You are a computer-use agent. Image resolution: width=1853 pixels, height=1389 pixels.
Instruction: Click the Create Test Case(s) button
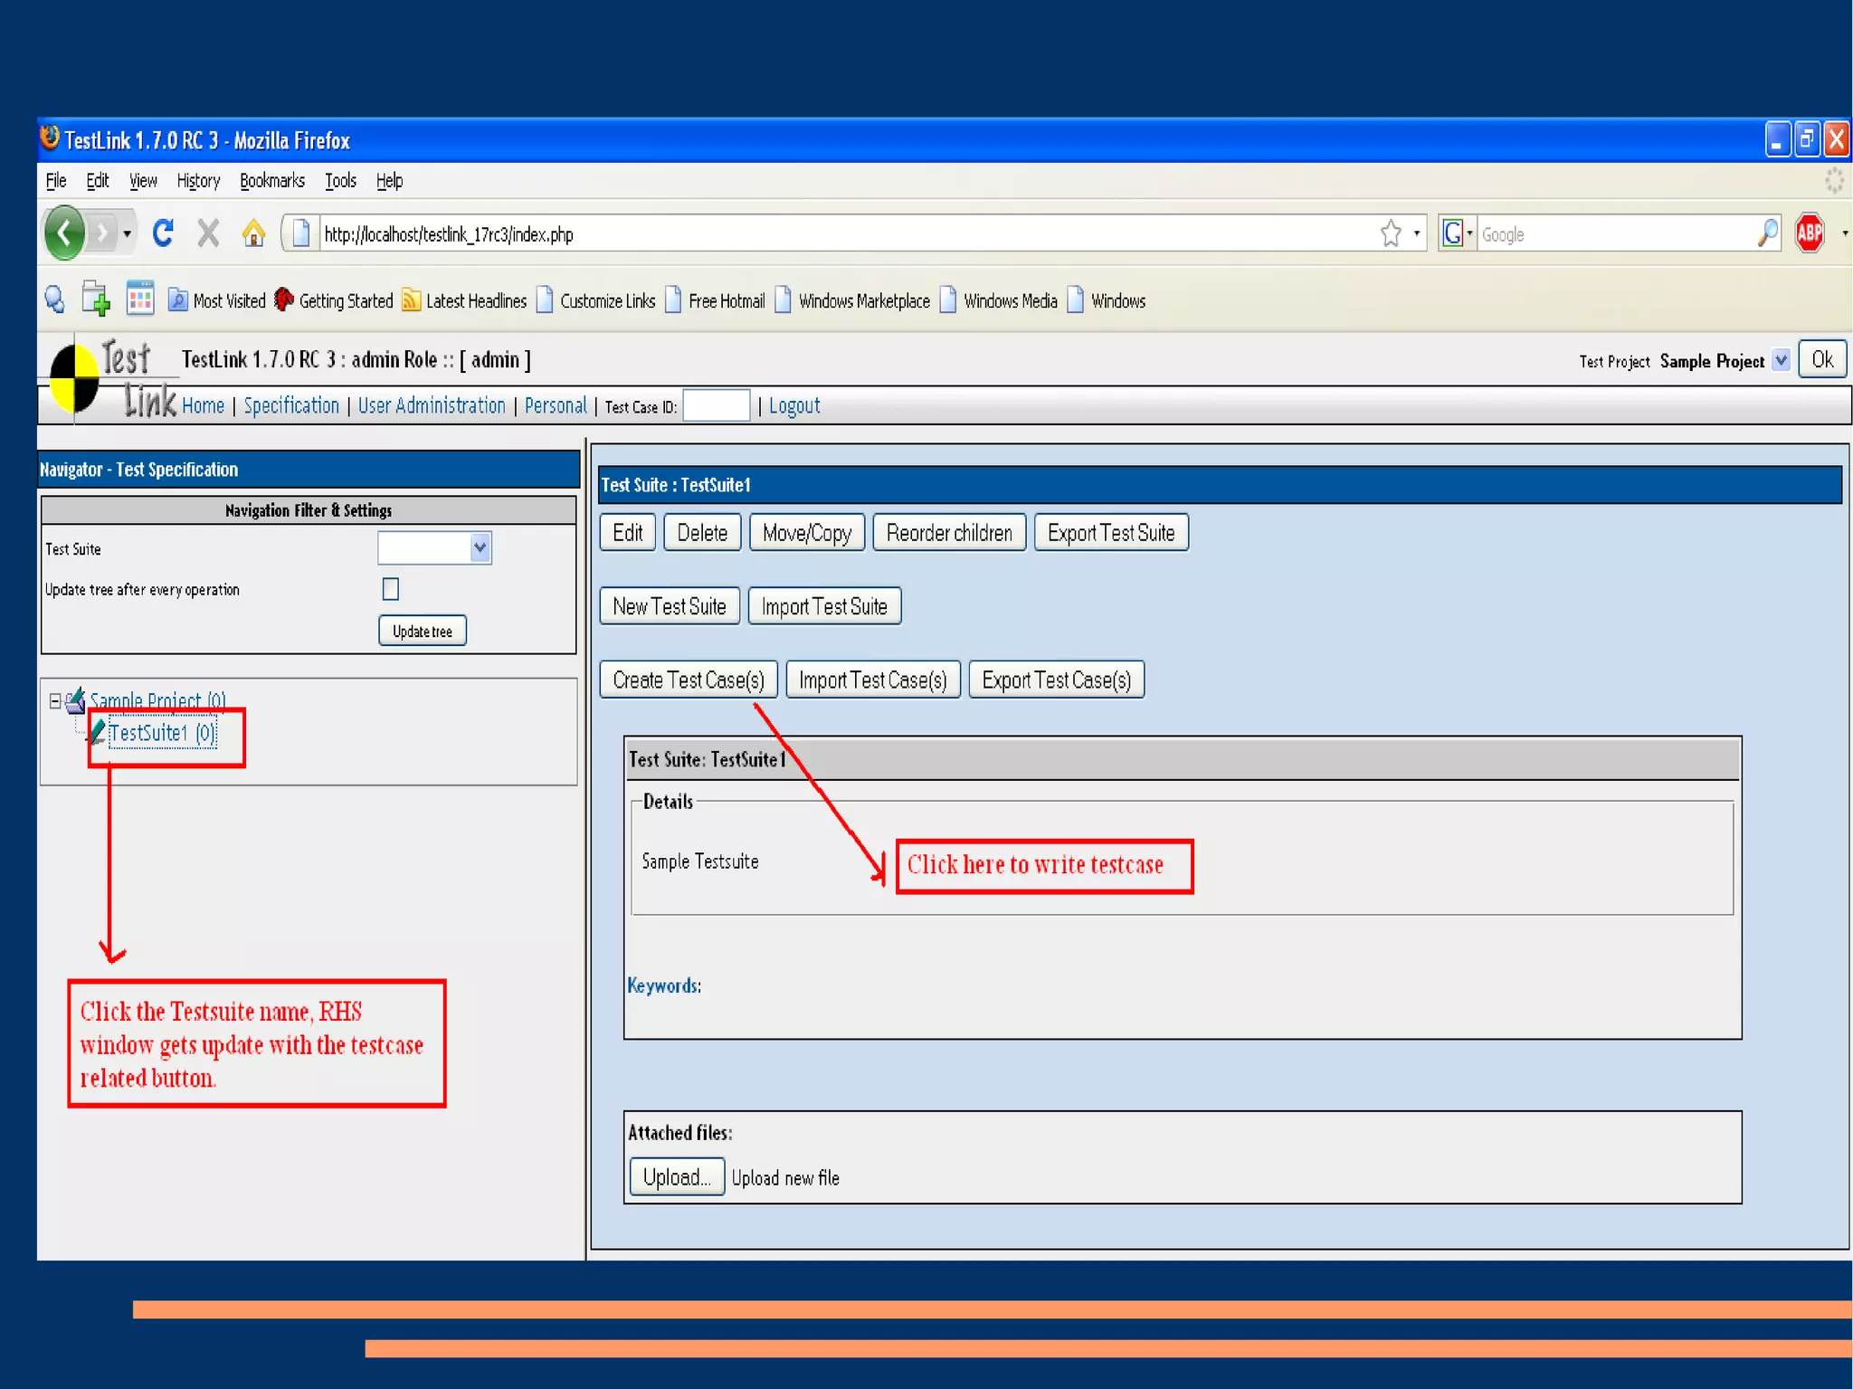coord(689,680)
